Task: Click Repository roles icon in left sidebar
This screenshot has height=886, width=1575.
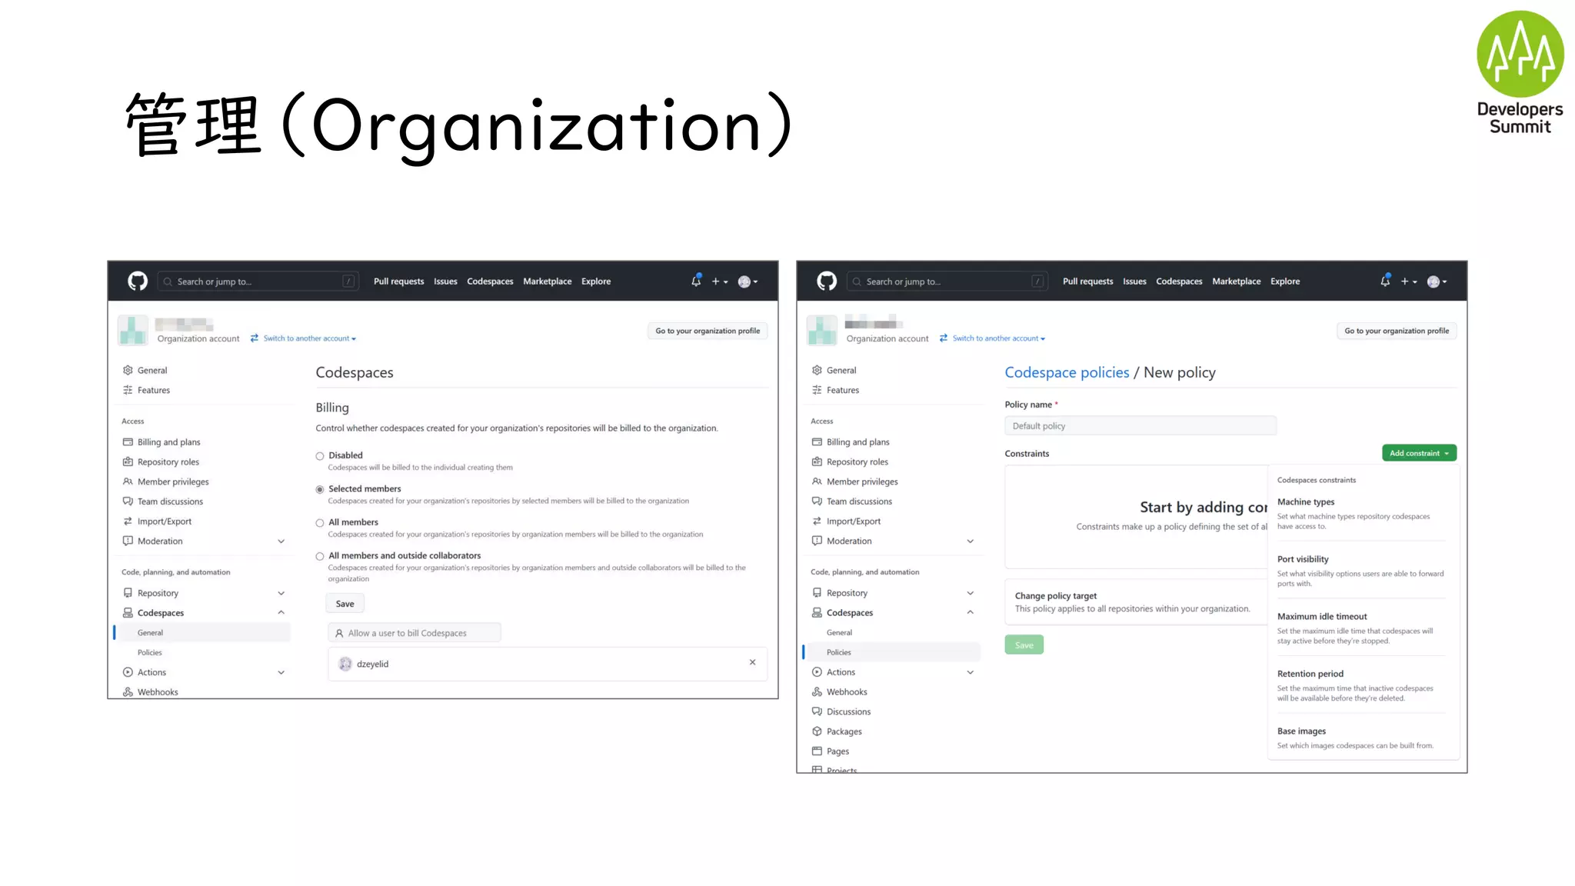Action: (128, 461)
